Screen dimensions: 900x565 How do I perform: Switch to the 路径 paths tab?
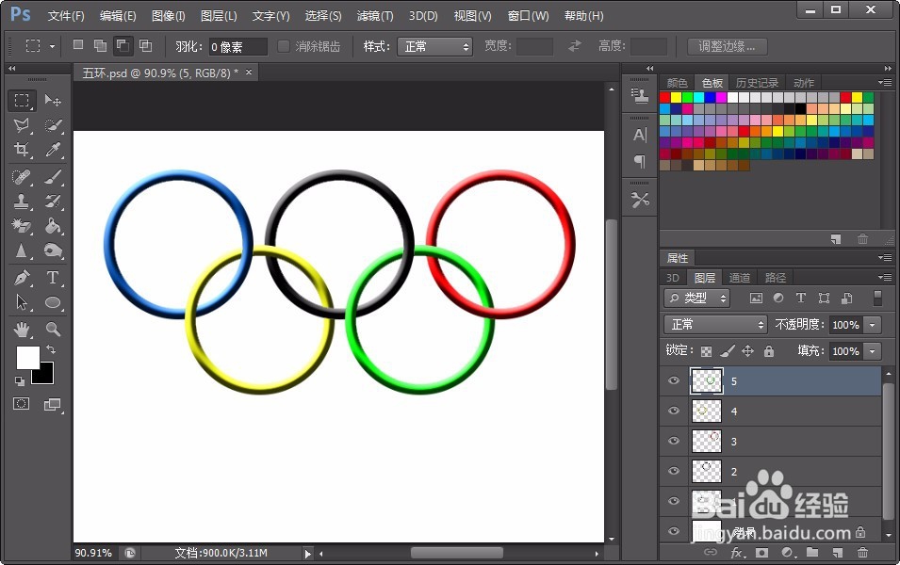pyautogui.click(x=775, y=278)
